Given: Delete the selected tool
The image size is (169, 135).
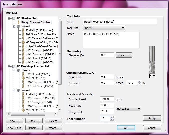Looking at the screenshot, I should 53,121.
